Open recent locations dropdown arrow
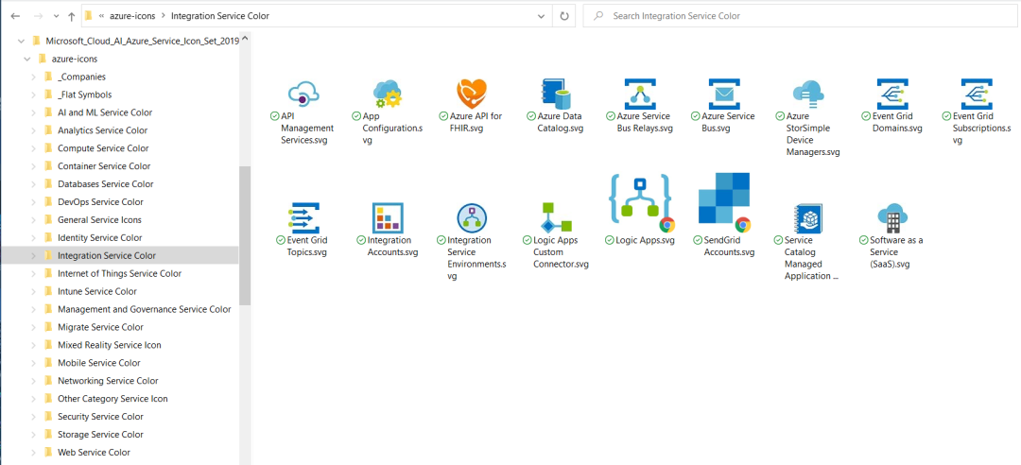The image size is (1021, 465). (x=56, y=16)
